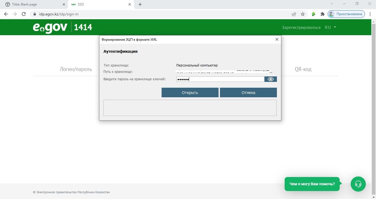Open the green play extension icon

[314, 14]
